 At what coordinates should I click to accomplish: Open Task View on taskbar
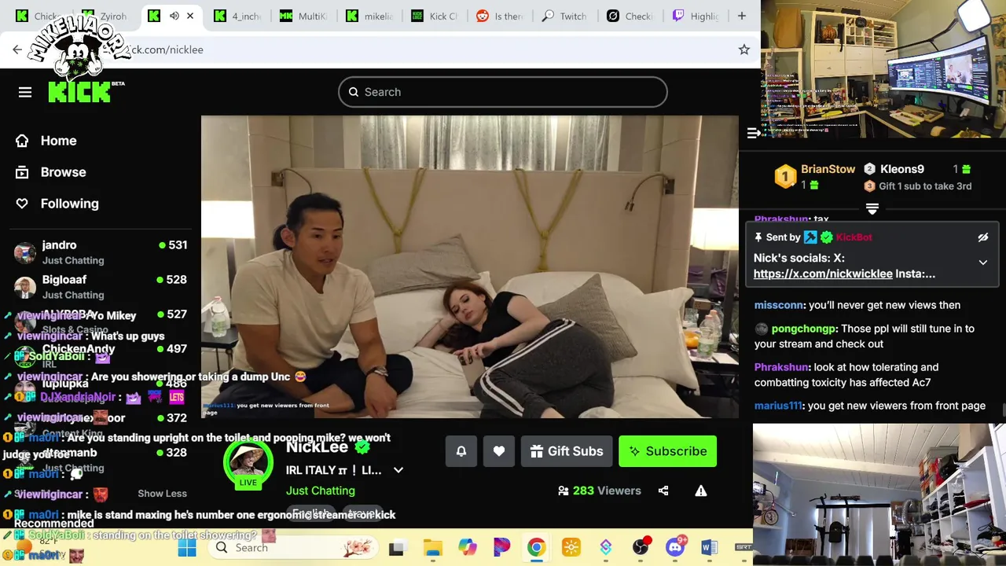(x=396, y=548)
